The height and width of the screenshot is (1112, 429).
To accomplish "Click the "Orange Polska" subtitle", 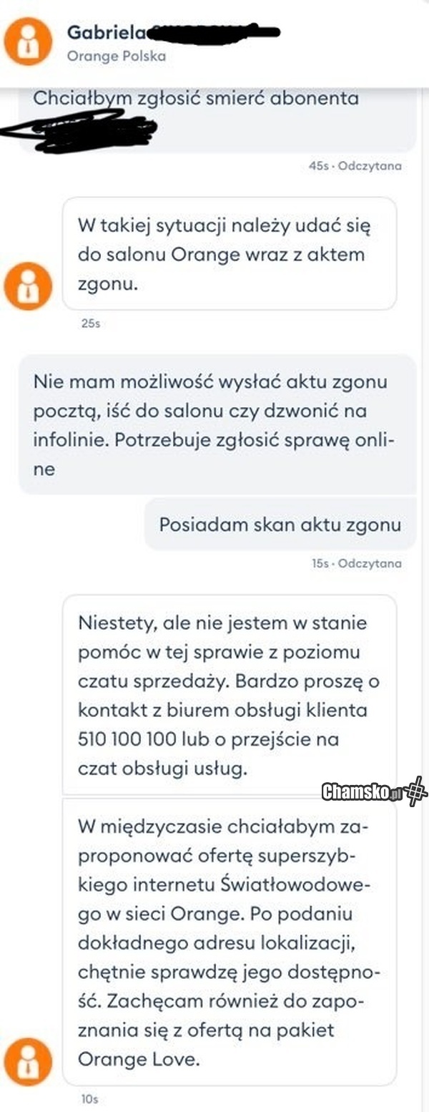I will tap(116, 56).
